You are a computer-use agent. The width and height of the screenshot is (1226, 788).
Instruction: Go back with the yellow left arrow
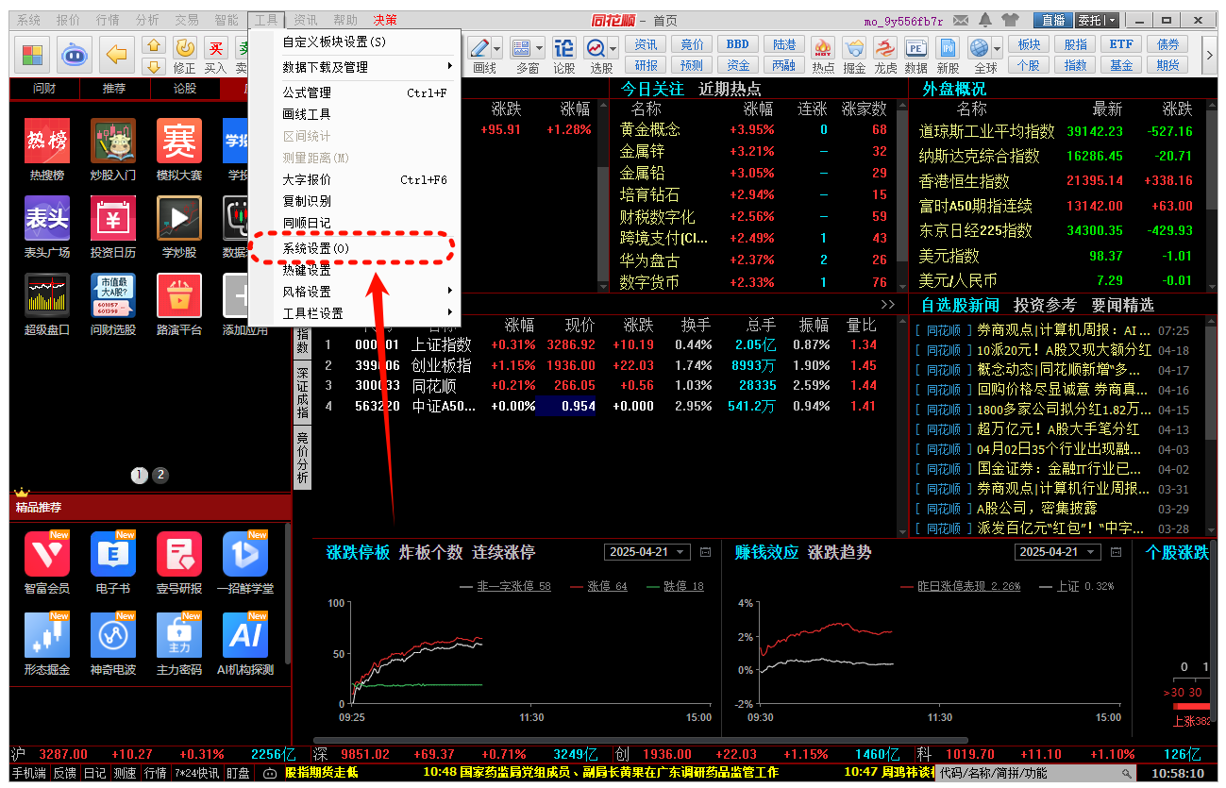click(117, 55)
